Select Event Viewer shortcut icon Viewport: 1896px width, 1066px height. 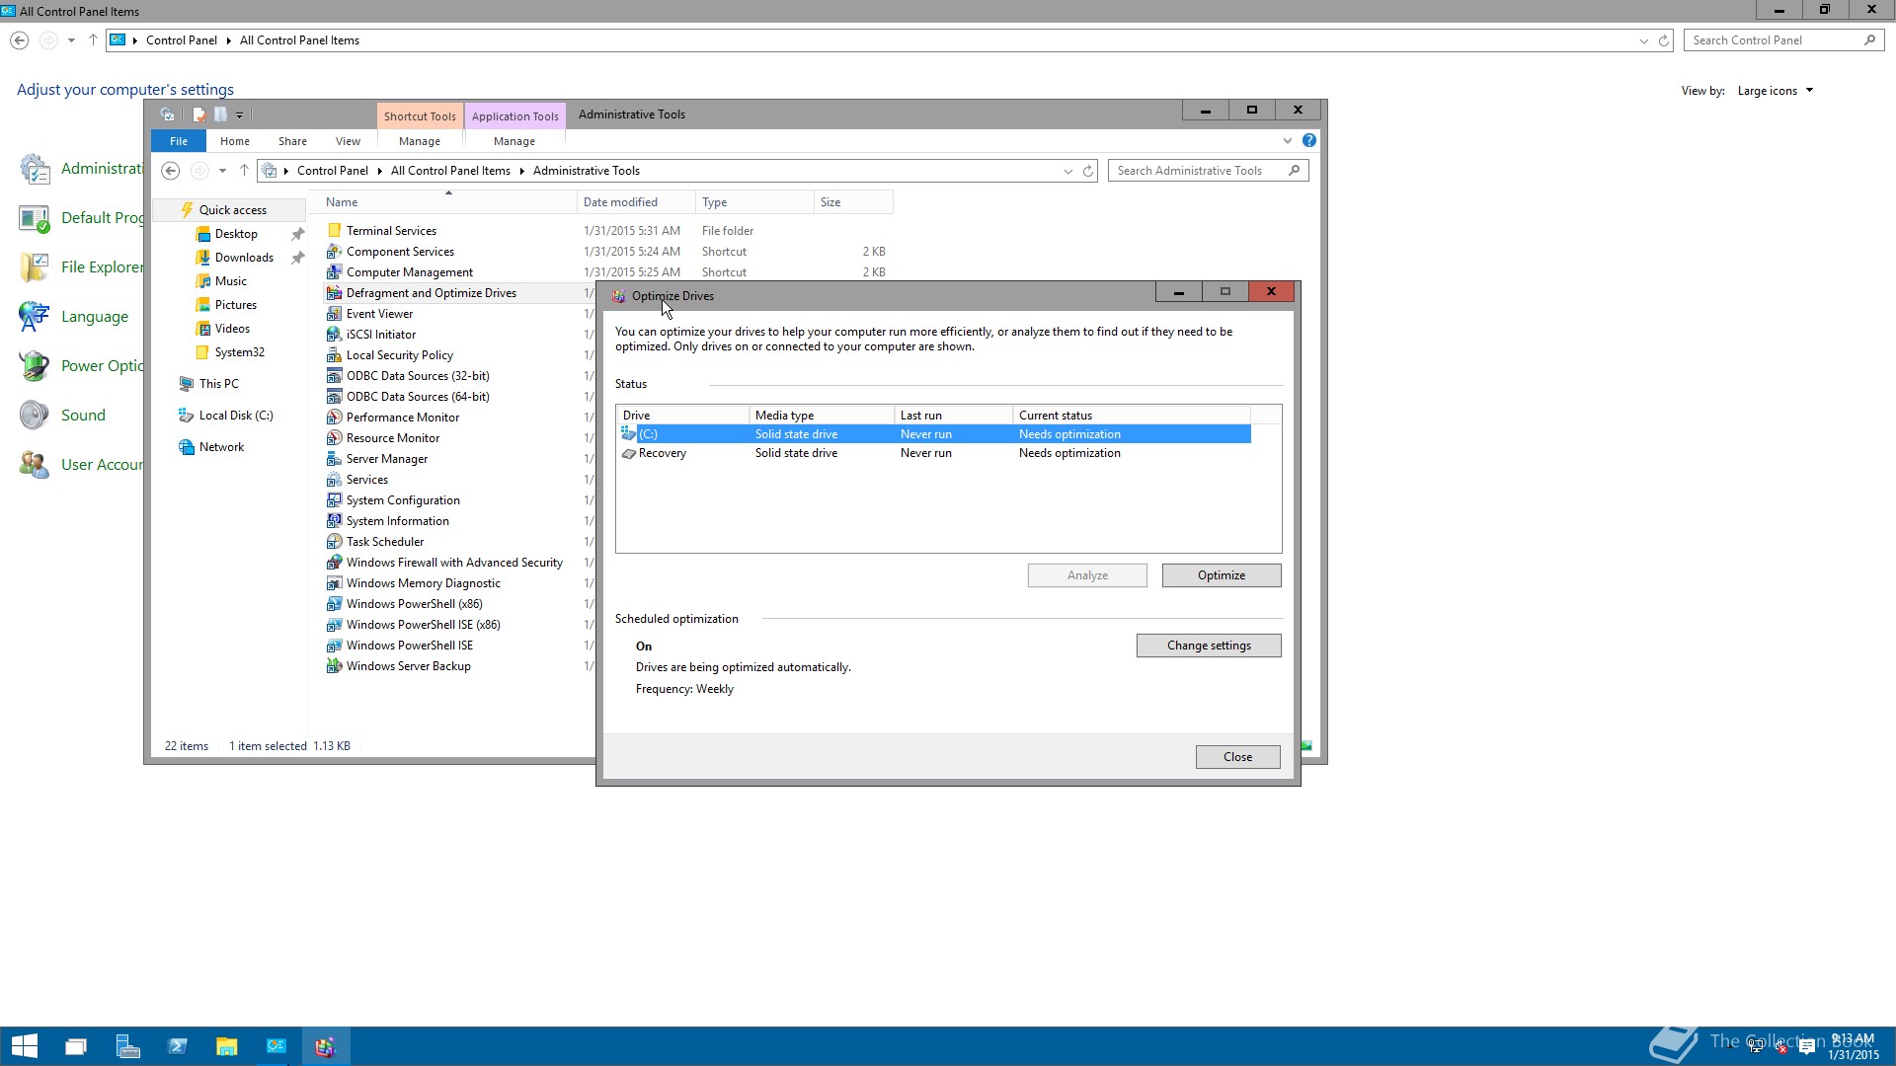(x=334, y=314)
